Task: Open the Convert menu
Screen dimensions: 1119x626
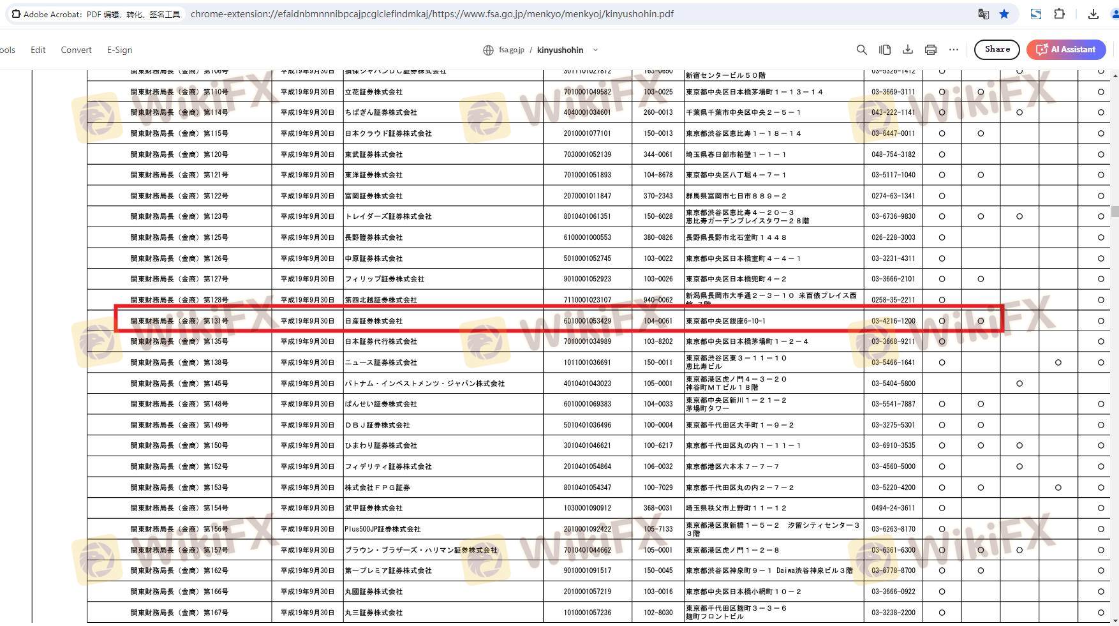Action: tap(76, 50)
